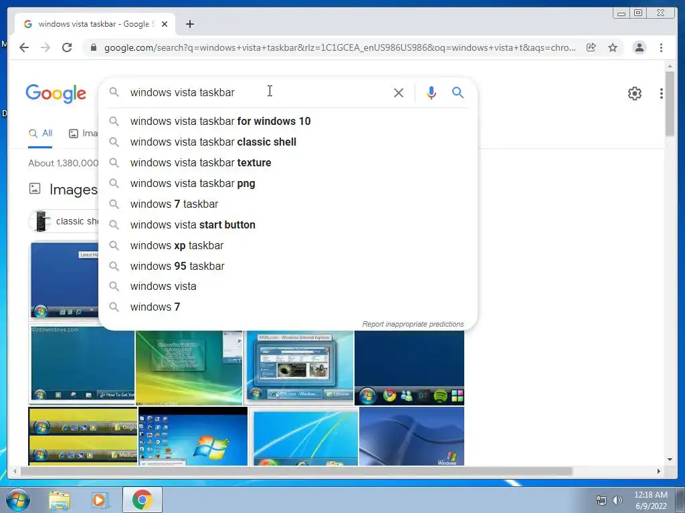Image resolution: width=685 pixels, height=513 pixels.
Task: Bookmark this tab with the star icon
Action: click(x=613, y=47)
